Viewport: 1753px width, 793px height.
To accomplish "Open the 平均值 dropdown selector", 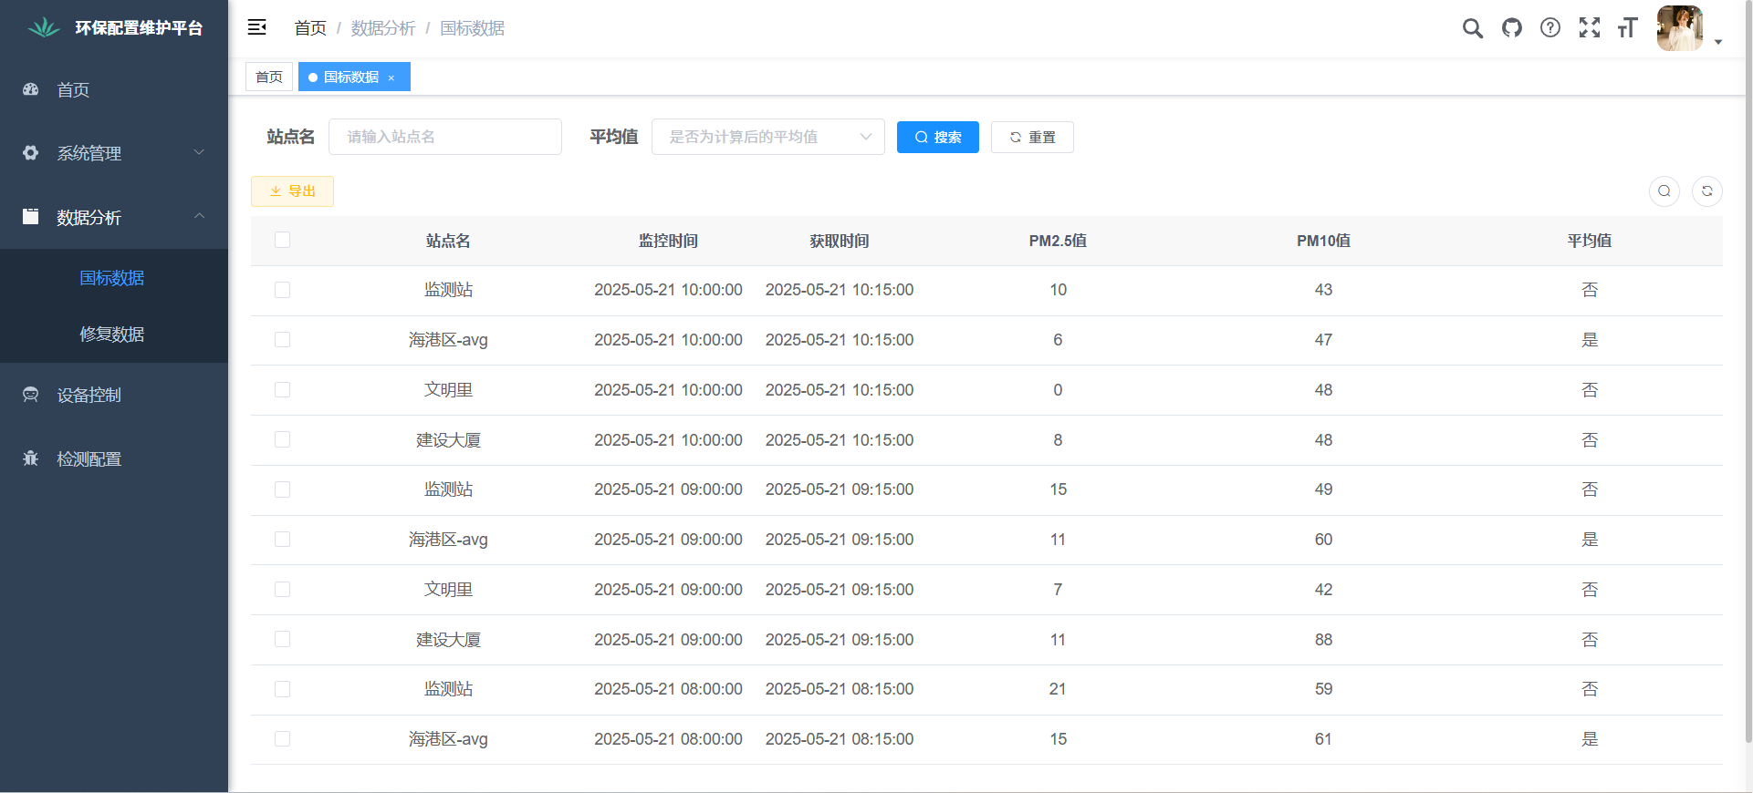I will (x=767, y=137).
